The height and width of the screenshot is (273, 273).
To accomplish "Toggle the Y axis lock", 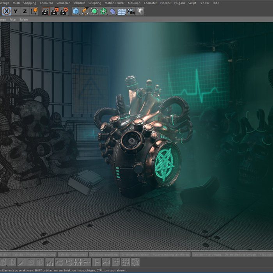I will [x=16, y=11].
